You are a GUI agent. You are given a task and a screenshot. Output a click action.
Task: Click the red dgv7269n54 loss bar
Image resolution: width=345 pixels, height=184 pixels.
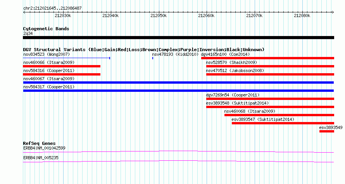coord(270,99)
